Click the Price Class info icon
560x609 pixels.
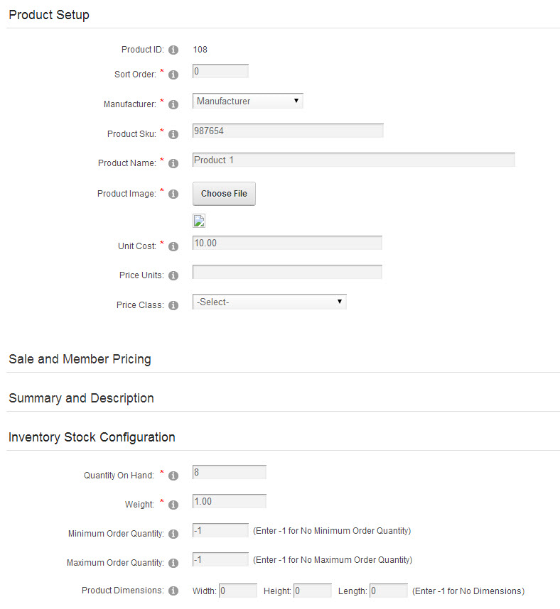(x=173, y=306)
